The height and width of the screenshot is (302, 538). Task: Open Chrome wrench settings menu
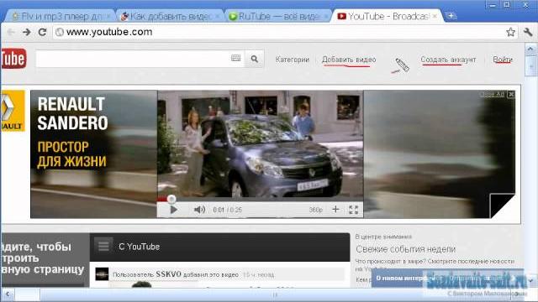click(x=528, y=32)
